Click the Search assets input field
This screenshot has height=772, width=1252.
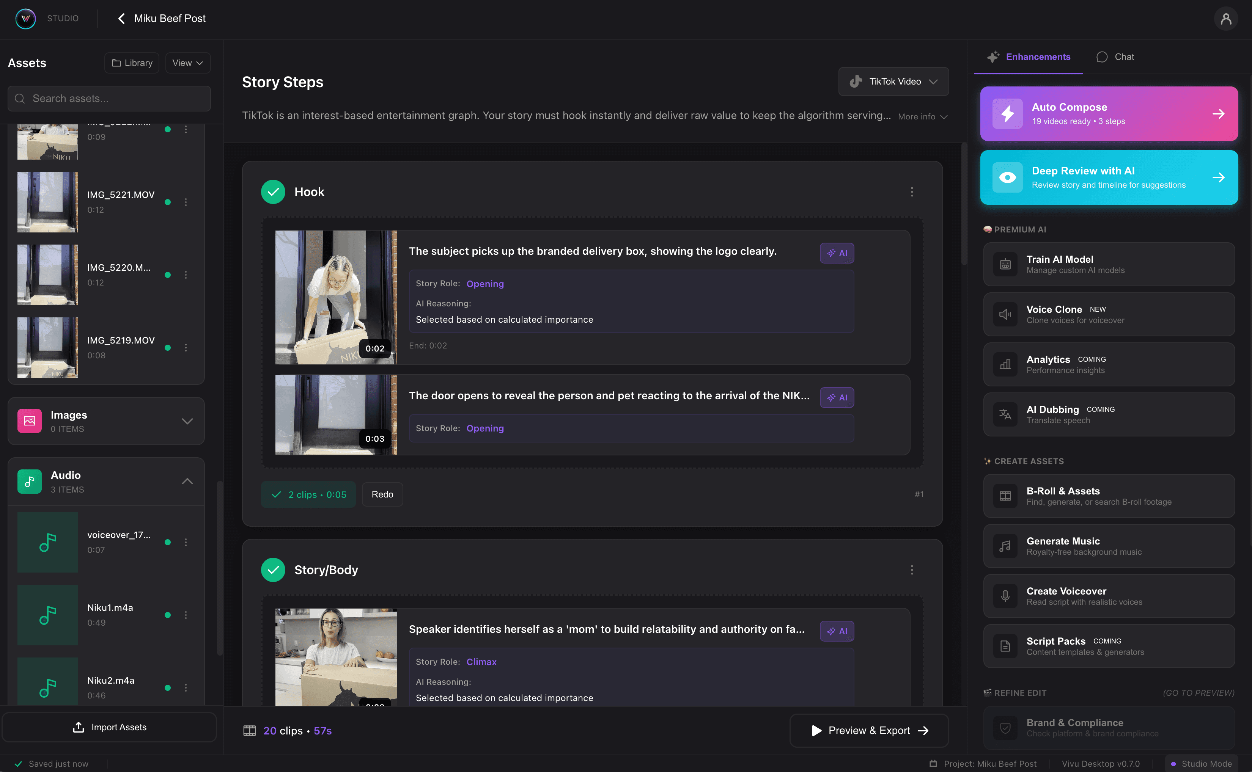[109, 99]
